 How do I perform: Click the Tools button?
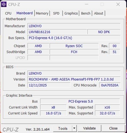click(63, 128)
